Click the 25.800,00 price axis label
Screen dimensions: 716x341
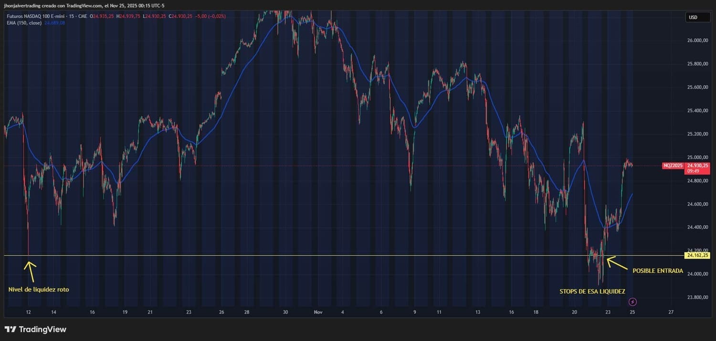(697, 64)
